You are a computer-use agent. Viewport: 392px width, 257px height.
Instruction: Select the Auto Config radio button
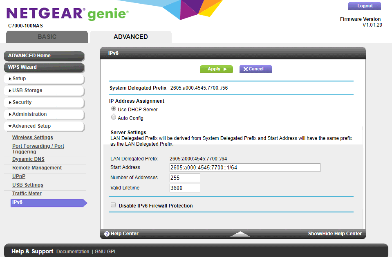[113, 117]
